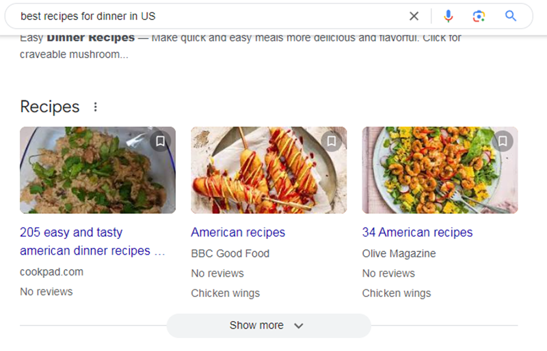Bookmark the cookpad rice recipe
The width and height of the screenshot is (547, 351).
point(160,141)
